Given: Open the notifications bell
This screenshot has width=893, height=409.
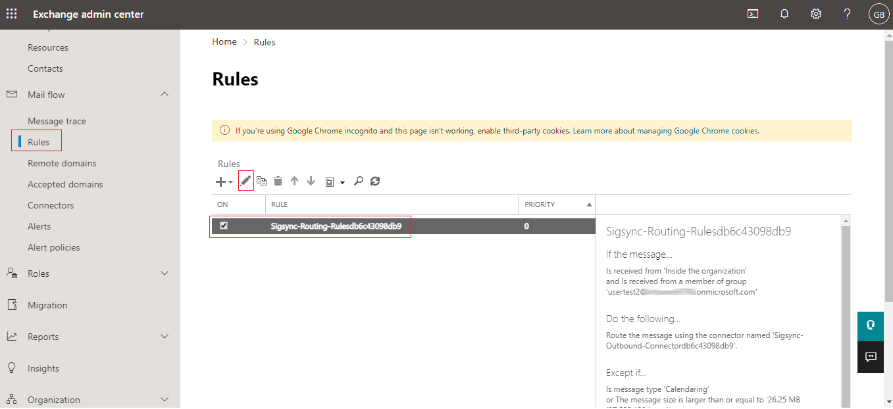Looking at the screenshot, I should tap(784, 14).
